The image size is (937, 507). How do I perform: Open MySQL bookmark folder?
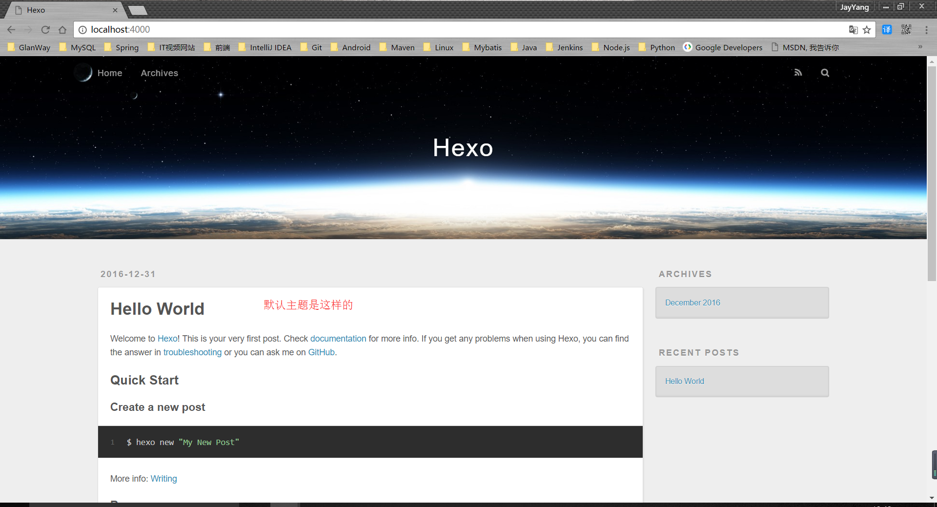(78, 47)
